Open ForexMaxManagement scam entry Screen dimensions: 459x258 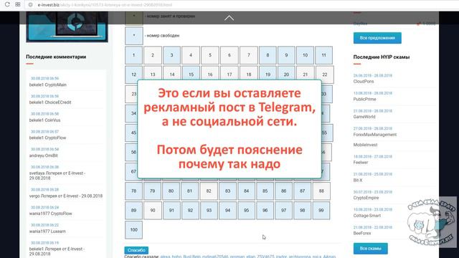coord(375,135)
